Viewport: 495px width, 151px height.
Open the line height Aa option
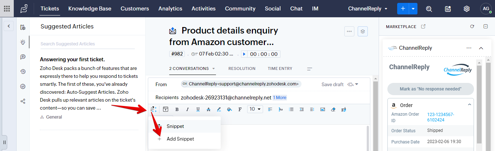pyautogui.click(x=281, y=109)
